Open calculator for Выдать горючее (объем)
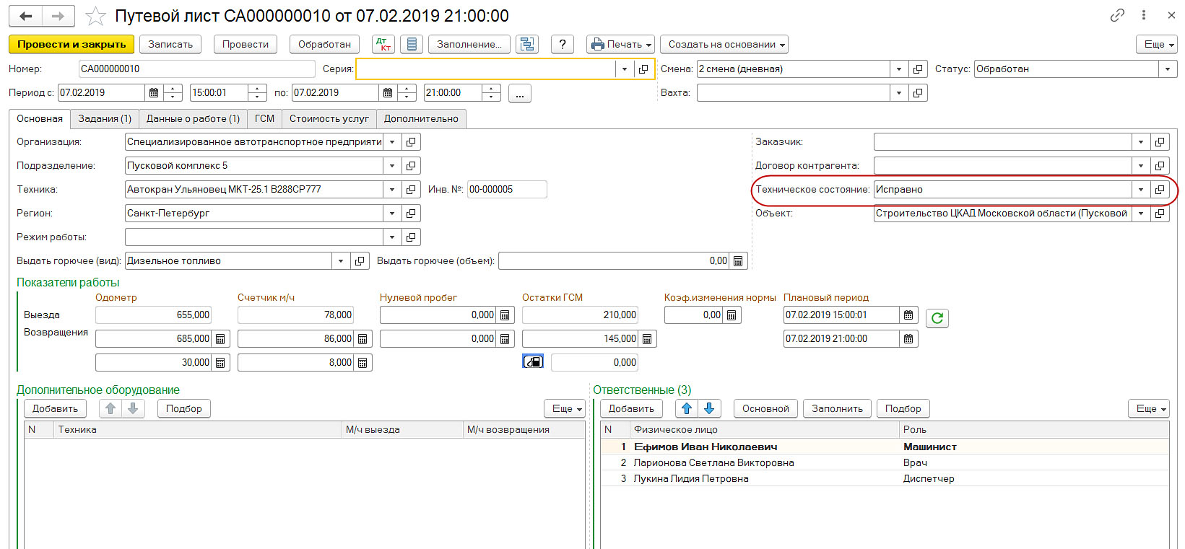1185x549 pixels. pos(738,260)
